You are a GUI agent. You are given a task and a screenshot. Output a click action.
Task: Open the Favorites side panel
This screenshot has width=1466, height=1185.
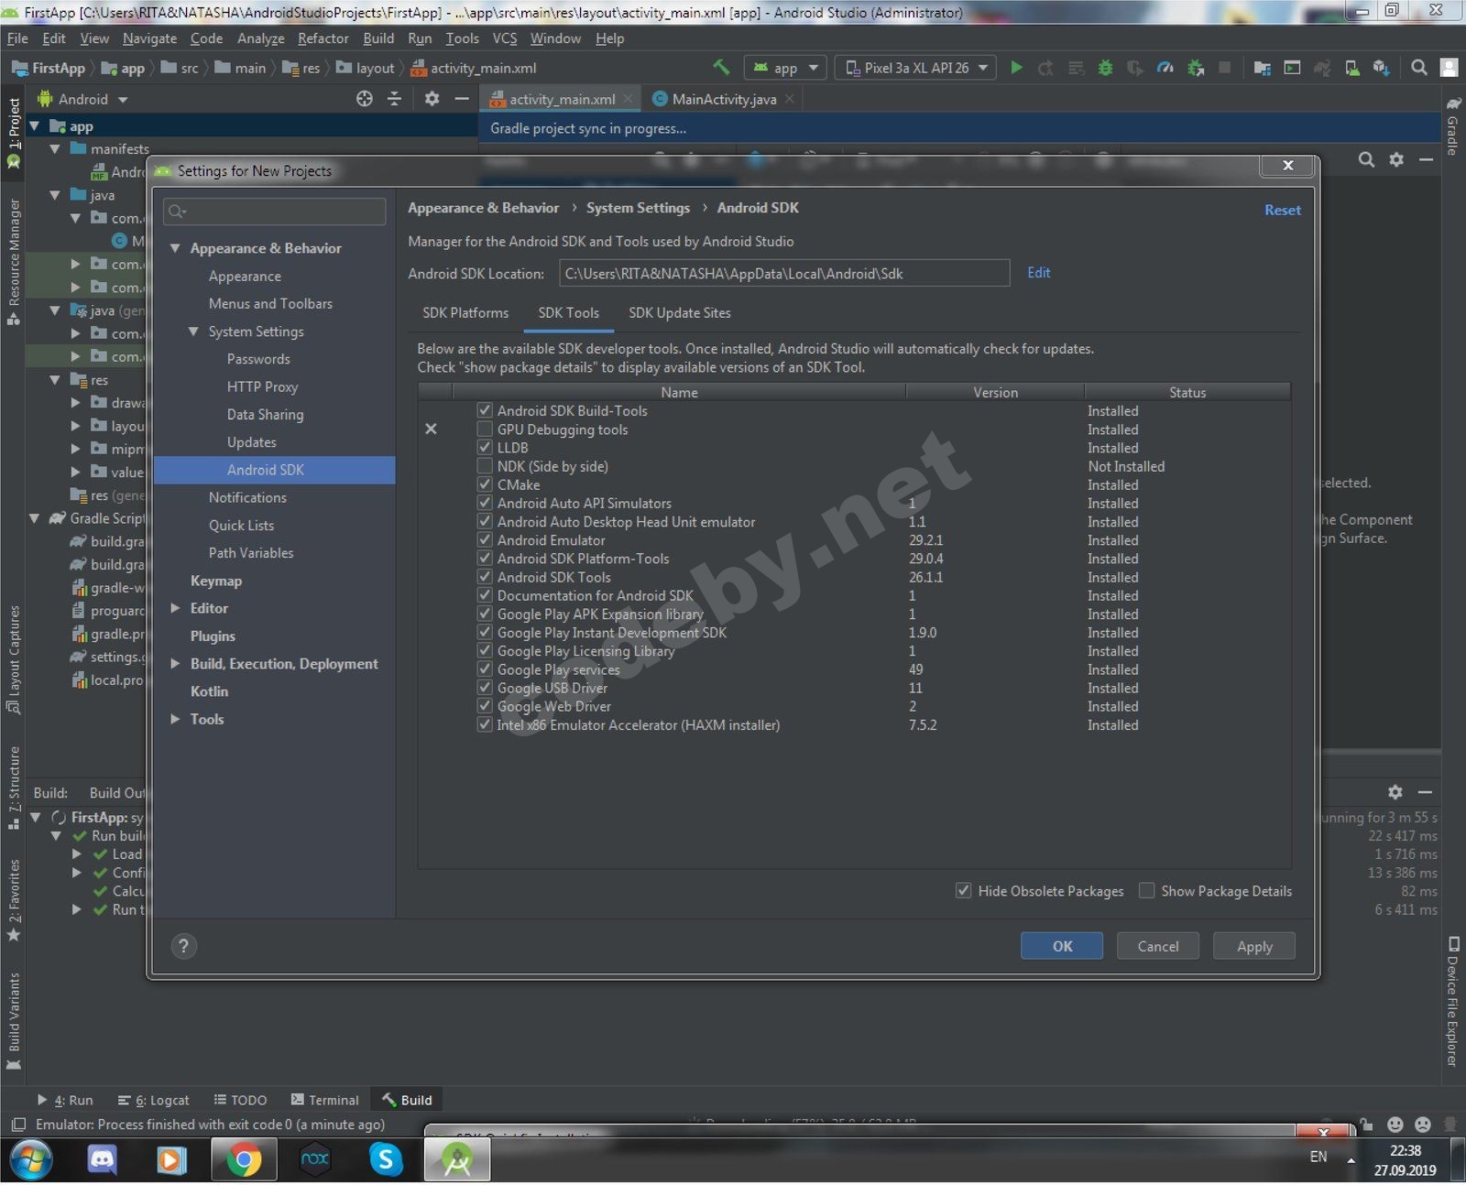tap(14, 900)
